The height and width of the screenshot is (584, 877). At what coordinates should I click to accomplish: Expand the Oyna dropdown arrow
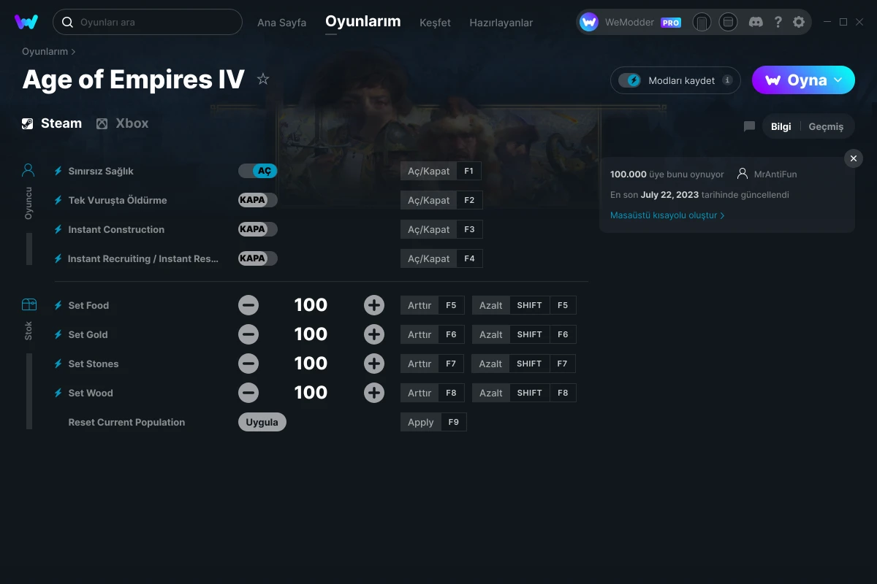pyautogui.click(x=838, y=80)
